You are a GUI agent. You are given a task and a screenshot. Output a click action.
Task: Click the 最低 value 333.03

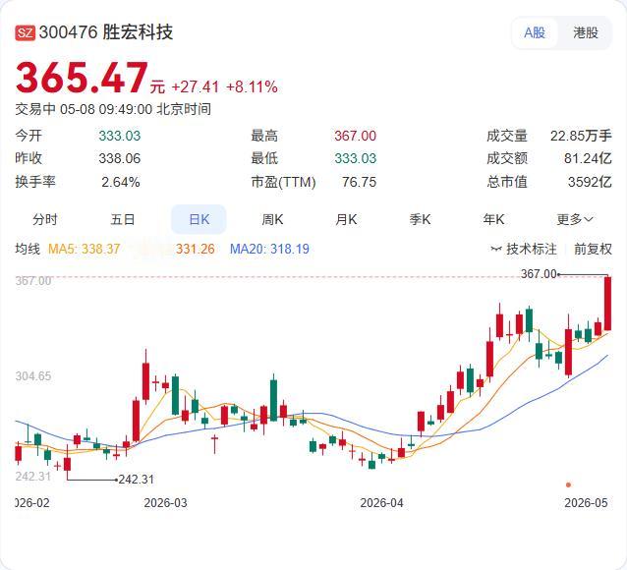tap(355, 158)
